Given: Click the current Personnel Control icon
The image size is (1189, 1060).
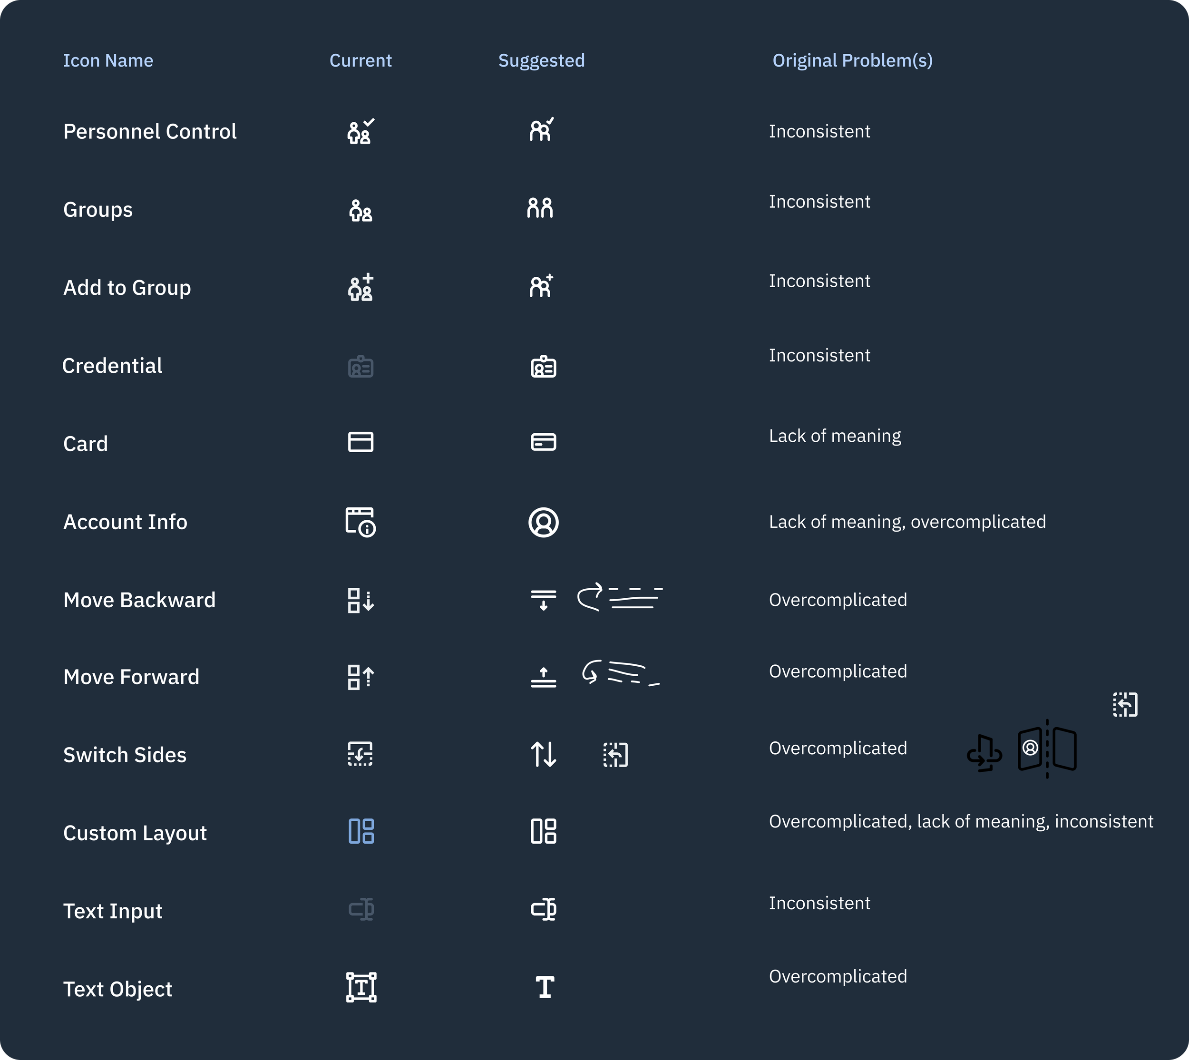Looking at the screenshot, I should point(361,132).
